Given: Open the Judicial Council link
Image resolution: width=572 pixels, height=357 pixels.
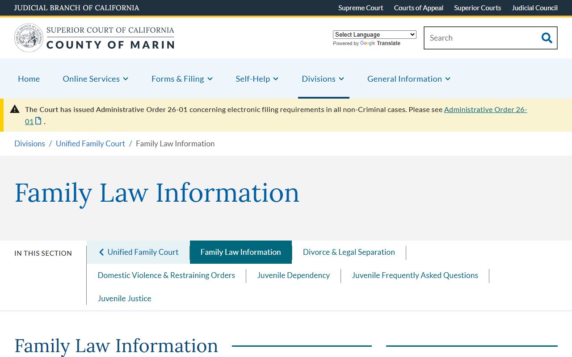Looking at the screenshot, I should tap(535, 8).
